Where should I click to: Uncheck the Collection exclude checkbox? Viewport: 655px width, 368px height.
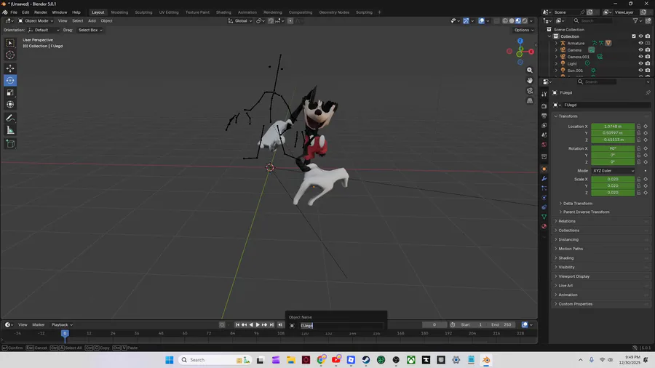[634, 36]
